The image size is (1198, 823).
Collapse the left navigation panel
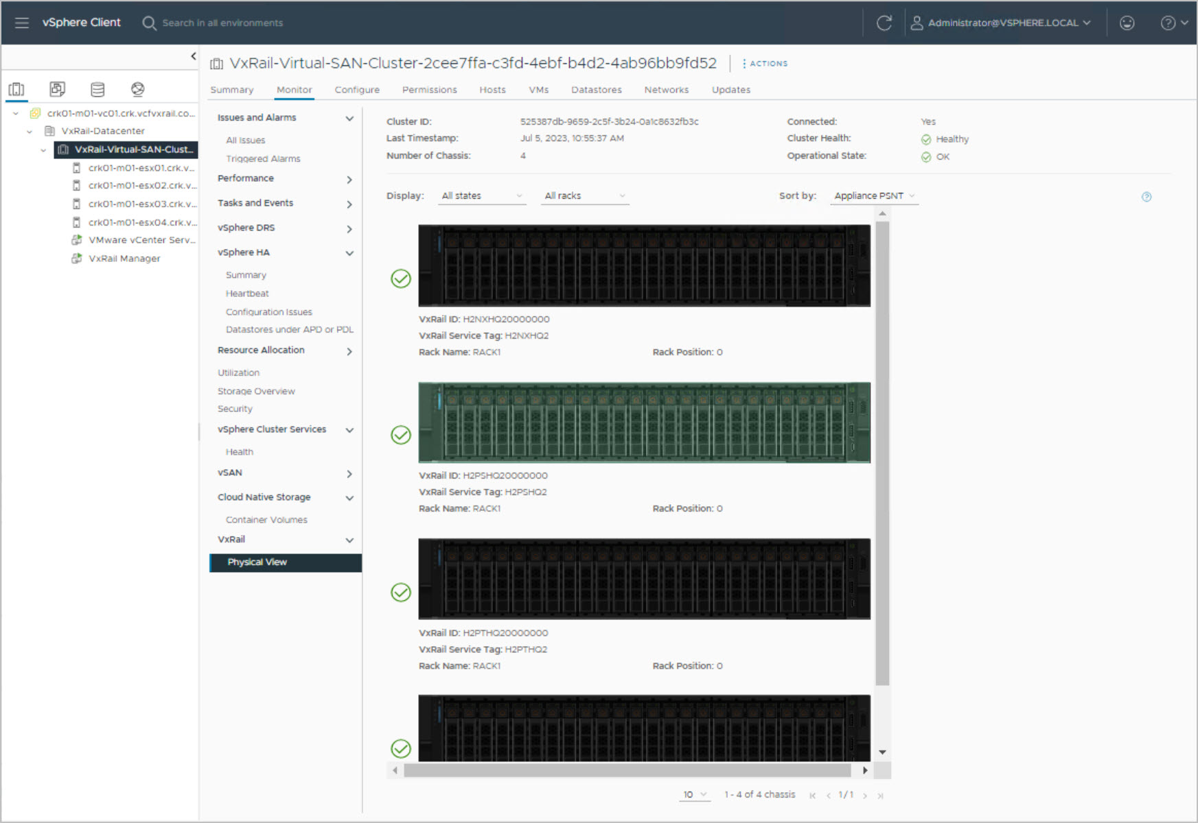[194, 56]
